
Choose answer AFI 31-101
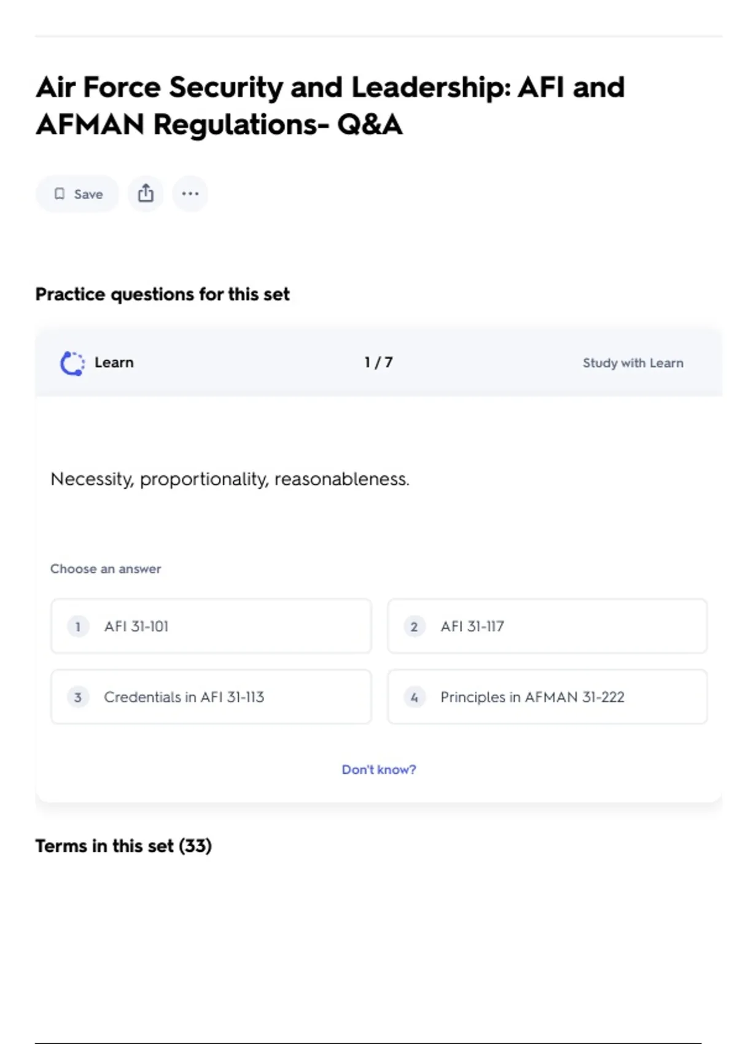coord(136,626)
